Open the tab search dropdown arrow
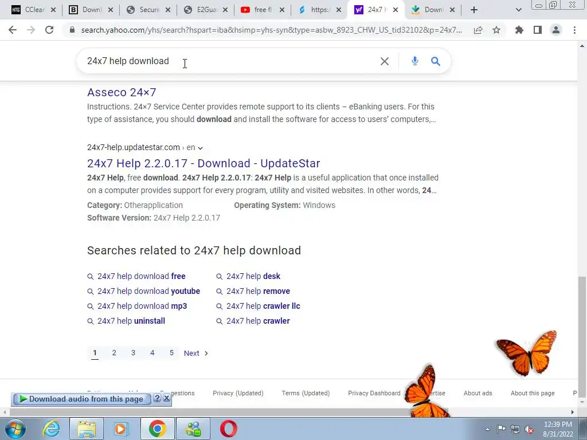587x440 pixels. 518,10
